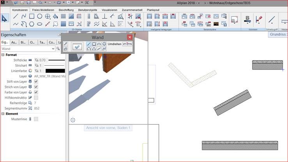Select the Rectangle tool in 2D-Objekte
The width and height of the screenshot is (288, 162).
[32, 16]
